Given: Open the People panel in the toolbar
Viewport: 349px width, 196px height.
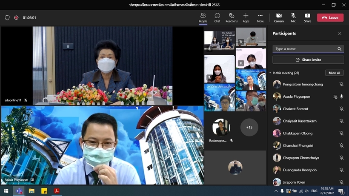Looking at the screenshot, I should (x=203, y=18).
